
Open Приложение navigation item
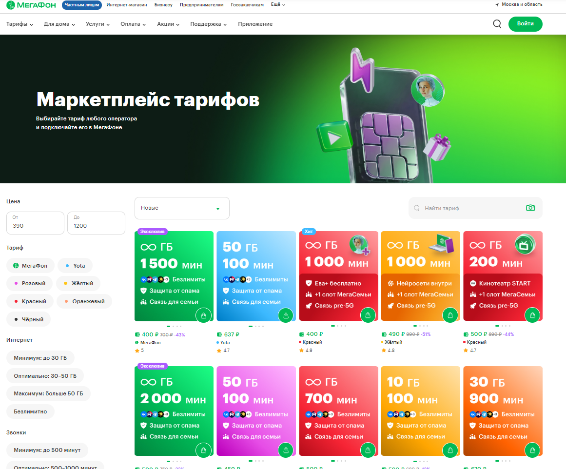point(255,24)
